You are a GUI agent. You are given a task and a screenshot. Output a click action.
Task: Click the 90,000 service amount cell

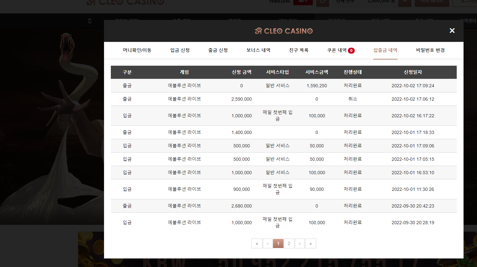pos(317,189)
